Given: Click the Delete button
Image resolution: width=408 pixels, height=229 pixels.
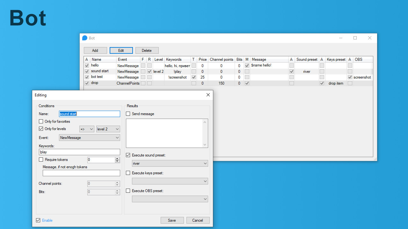Looking at the screenshot, I should click(x=147, y=50).
